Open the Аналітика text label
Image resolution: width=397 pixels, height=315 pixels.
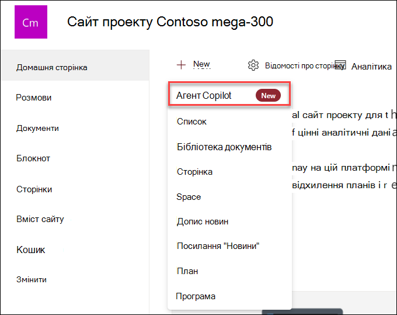pyautogui.click(x=371, y=67)
